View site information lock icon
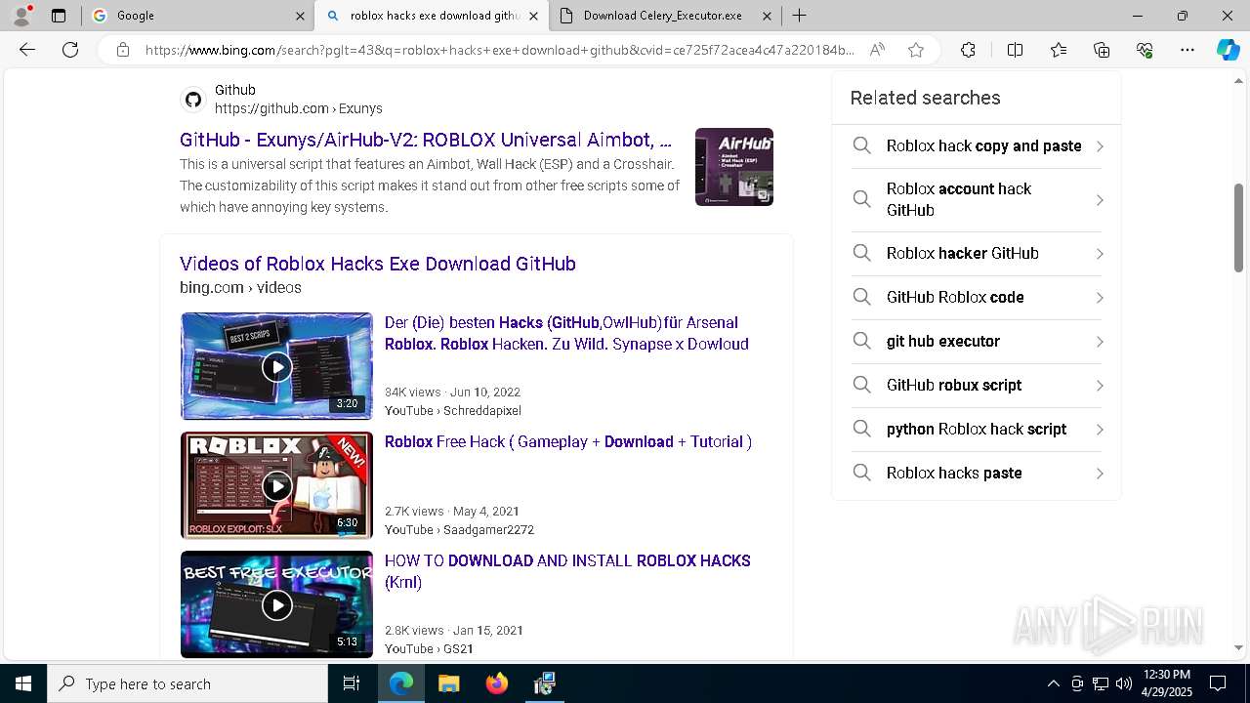This screenshot has width=1250, height=703. tap(122, 50)
